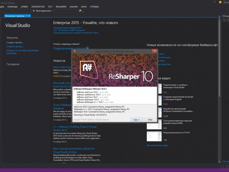
Task: Click the Подключение к Azure link
Action: coord(69,48)
